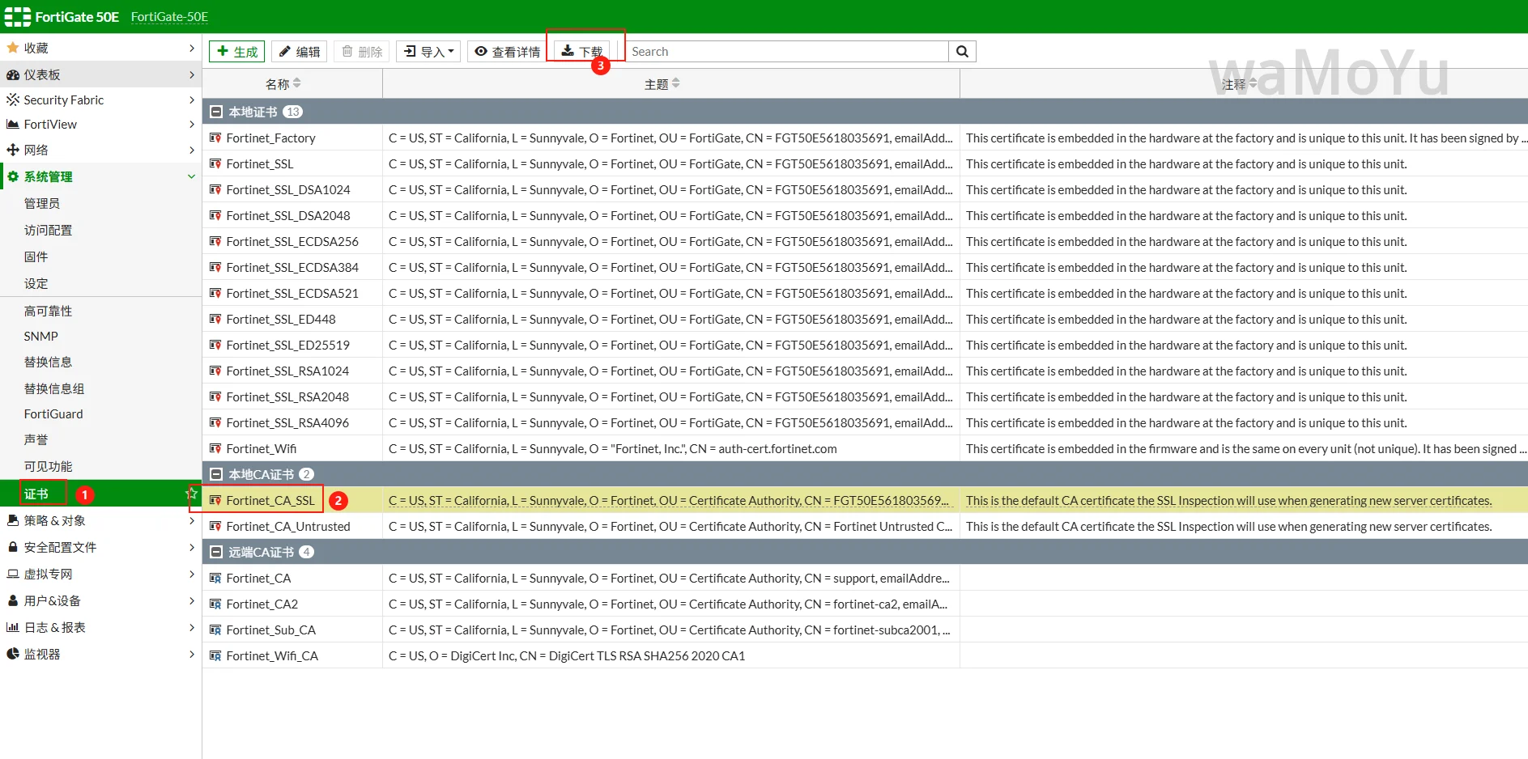
Task: Click the 生成 generate button
Action: (x=236, y=51)
